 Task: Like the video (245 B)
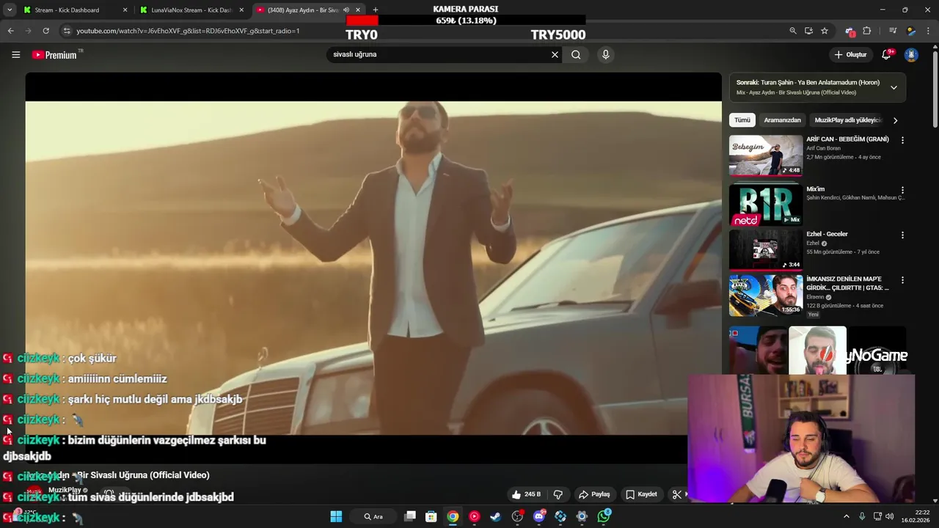pyautogui.click(x=526, y=494)
